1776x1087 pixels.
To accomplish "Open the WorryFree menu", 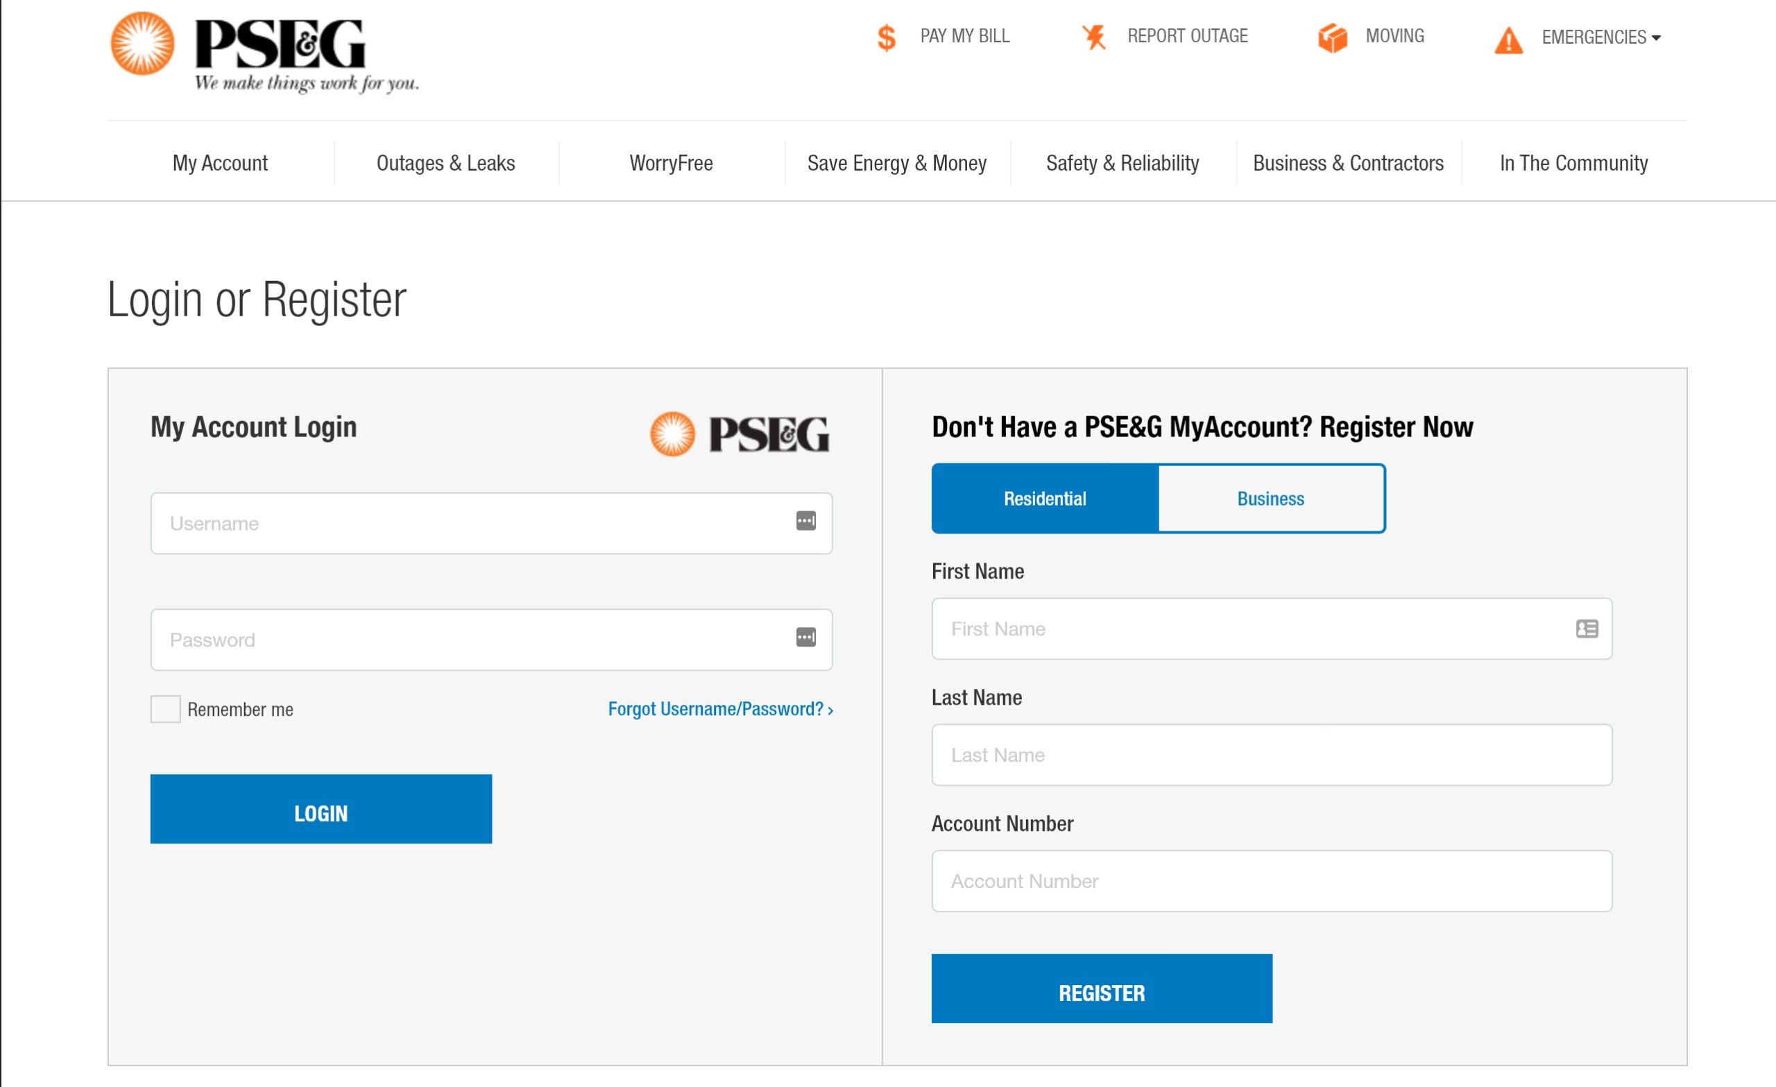I will tap(671, 163).
